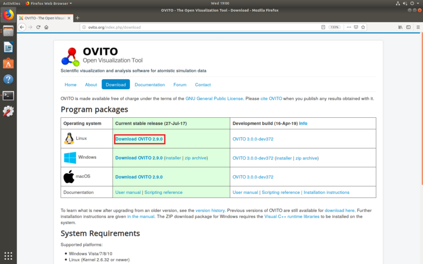Open the About navigation tab
Viewport: 423px width, 264px height.
[x=91, y=84]
